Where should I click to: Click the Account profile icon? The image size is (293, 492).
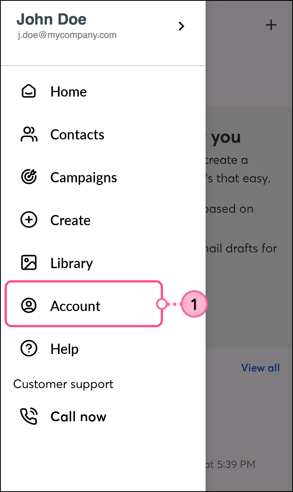tap(29, 305)
